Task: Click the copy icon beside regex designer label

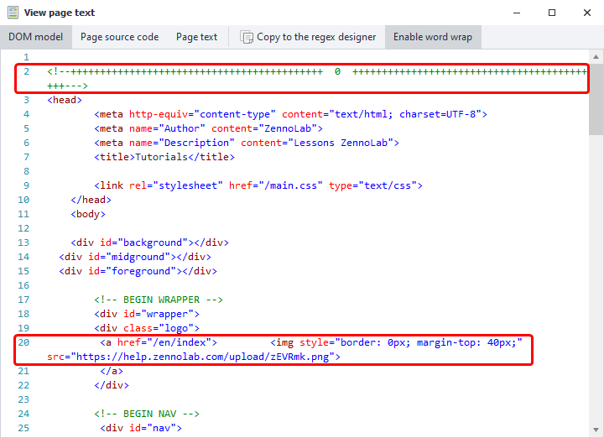Action: coord(247,37)
